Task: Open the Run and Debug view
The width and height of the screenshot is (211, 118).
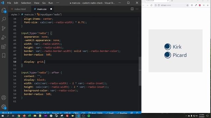Action: pos(4,37)
